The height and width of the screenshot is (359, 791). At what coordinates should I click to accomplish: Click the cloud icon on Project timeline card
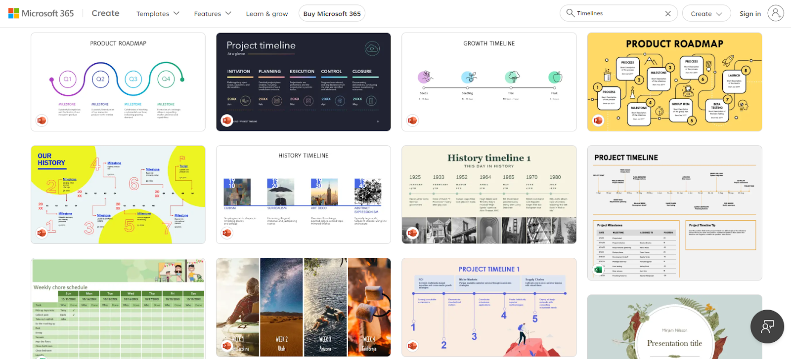372,48
